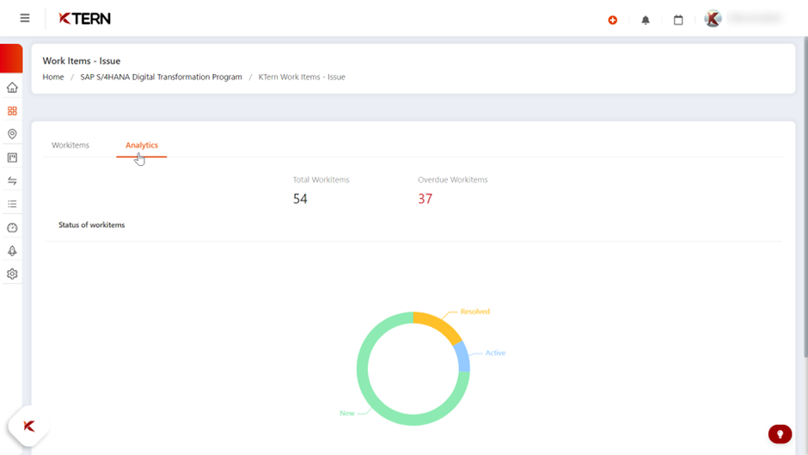Go to Home sidebar icon
Screen dimensions: 808x455
pyautogui.click(x=12, y=88)
